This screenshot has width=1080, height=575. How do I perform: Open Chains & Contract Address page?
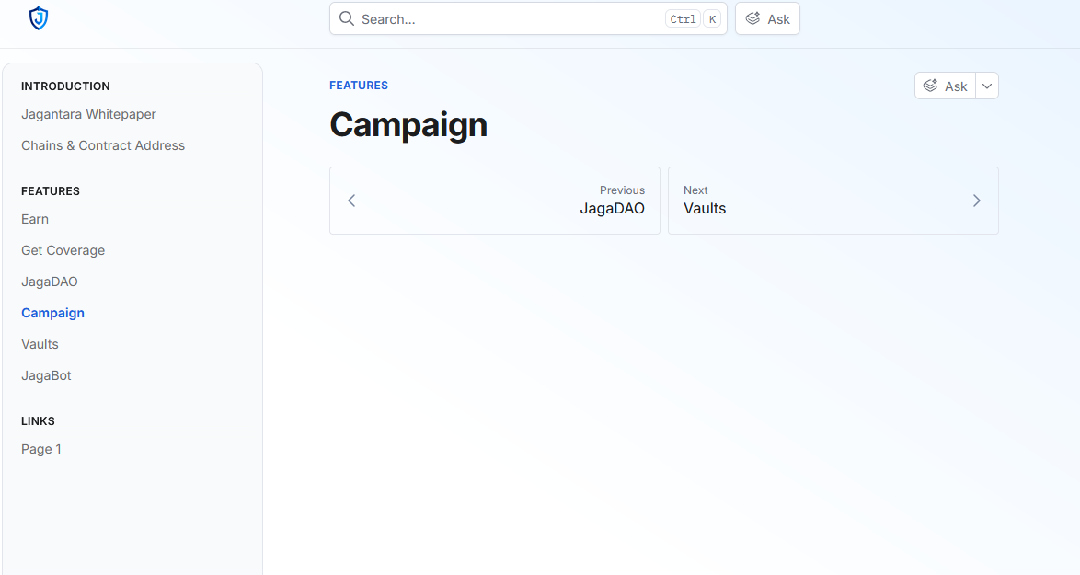point(103,145)
